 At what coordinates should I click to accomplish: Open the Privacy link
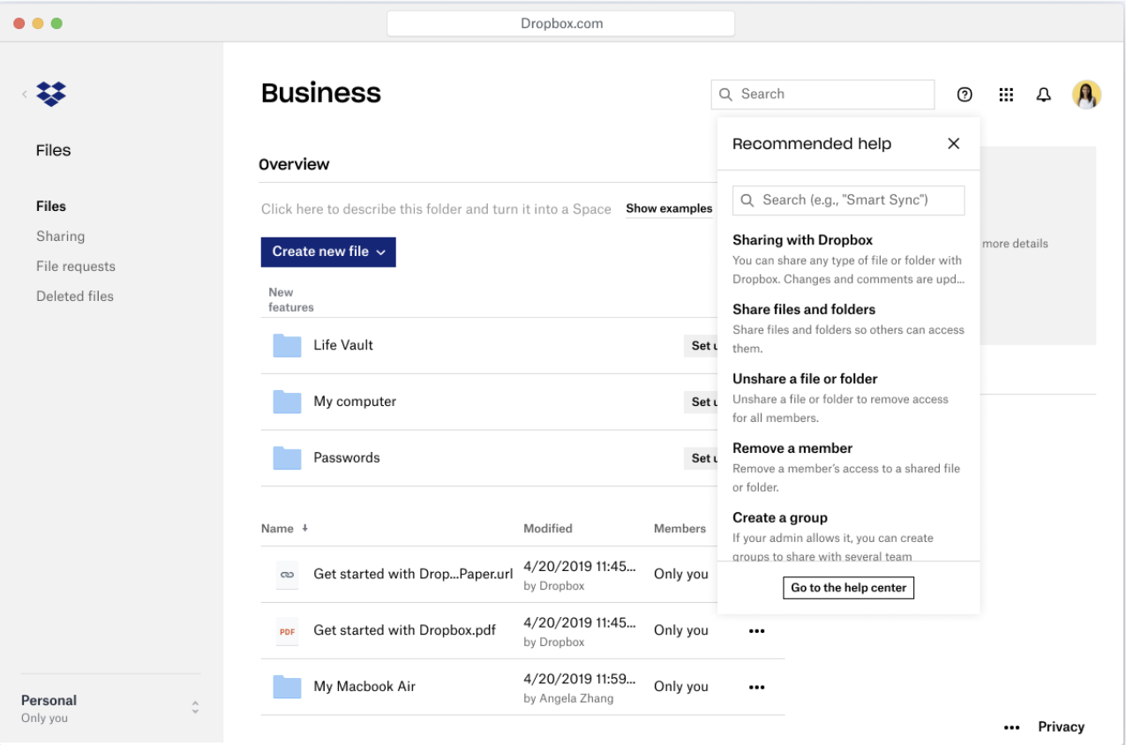coord(1061,727)
